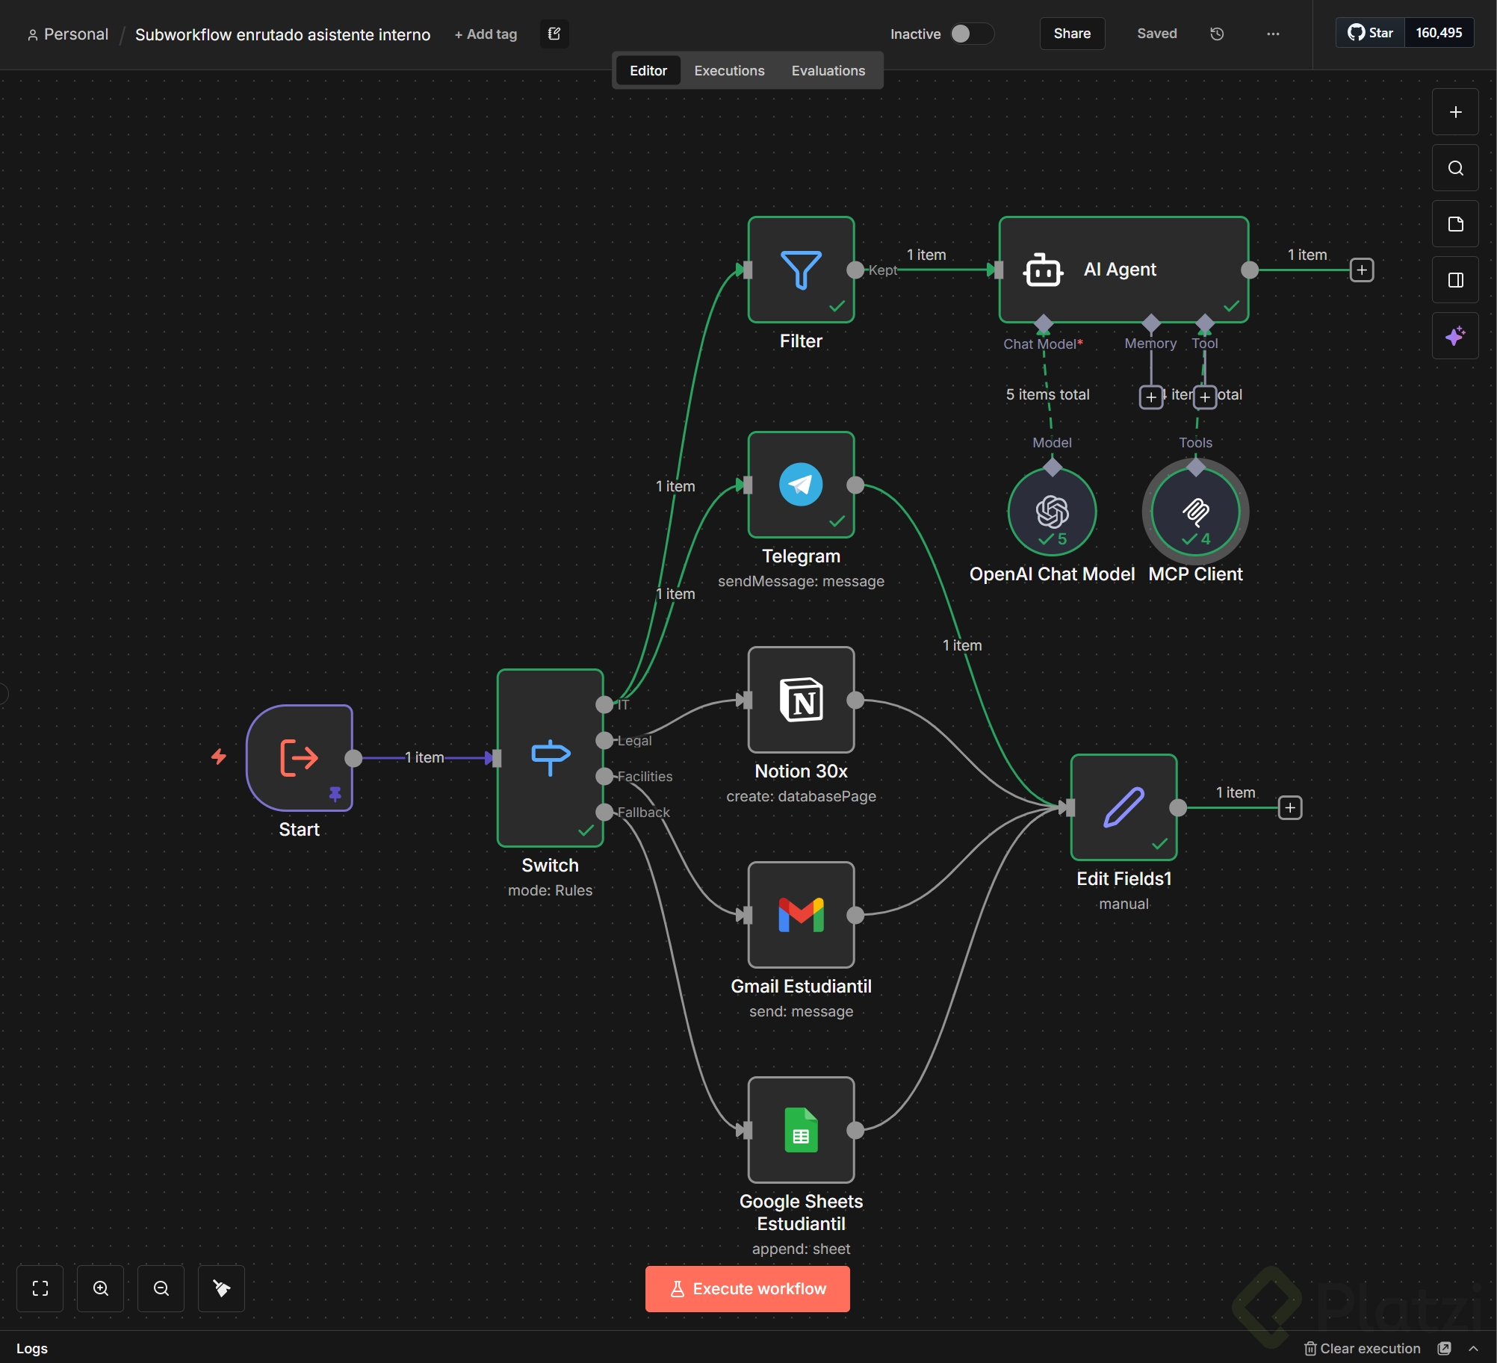1497x1363 pixels.
Task: Select the Notion 30x node
Action: click(x=801, y=700)
